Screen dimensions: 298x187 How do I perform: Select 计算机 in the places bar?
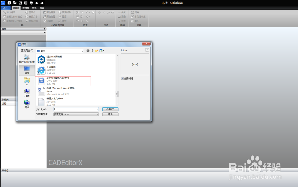27,93
